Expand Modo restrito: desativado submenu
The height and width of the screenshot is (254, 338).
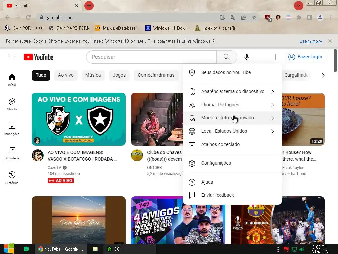tap(232, 118)
